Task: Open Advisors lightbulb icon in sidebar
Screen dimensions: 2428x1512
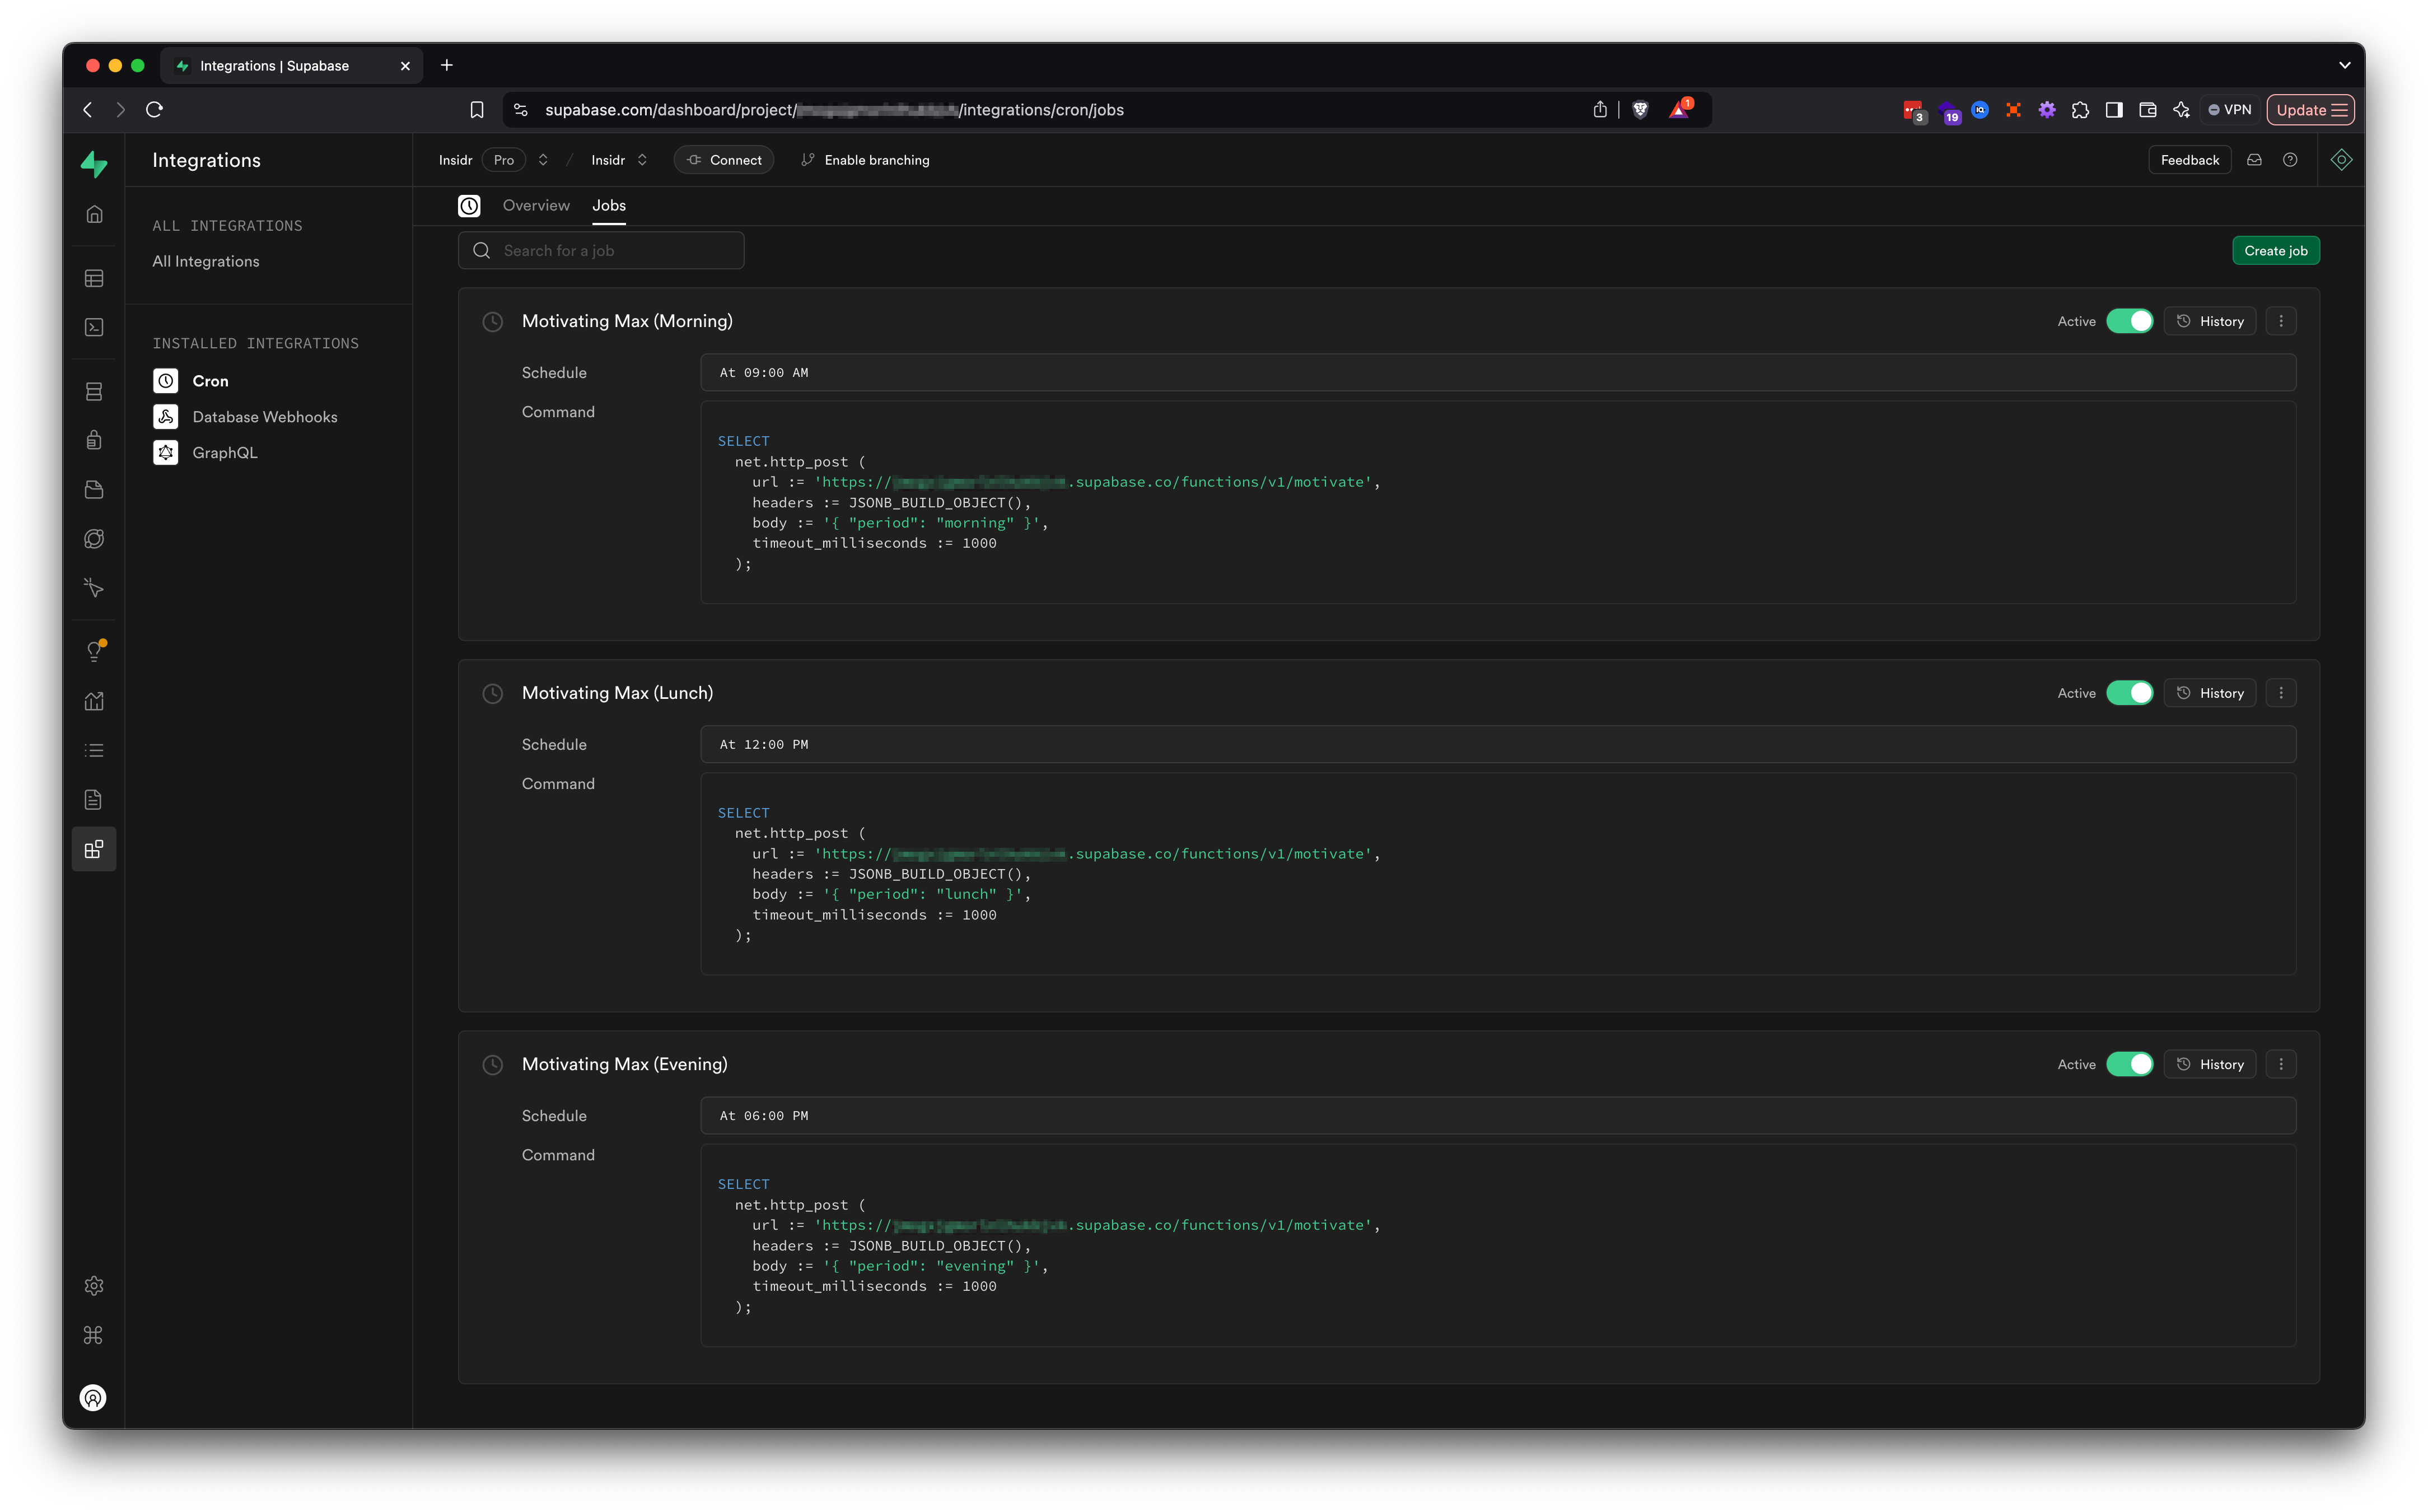Action: coord(94,651)
